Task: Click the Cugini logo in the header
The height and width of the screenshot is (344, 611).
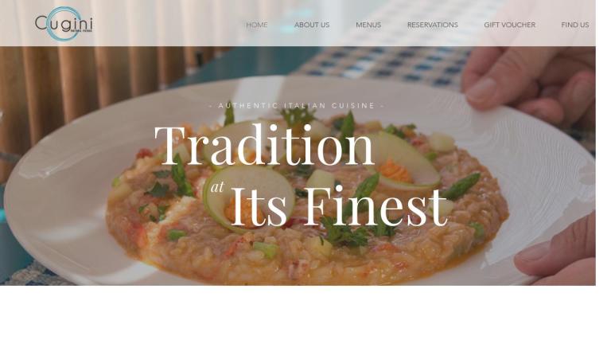Action: (64, 24)
